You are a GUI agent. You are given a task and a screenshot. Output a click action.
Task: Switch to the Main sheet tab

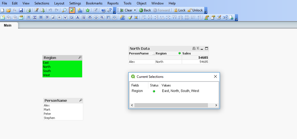coord(8,25)
